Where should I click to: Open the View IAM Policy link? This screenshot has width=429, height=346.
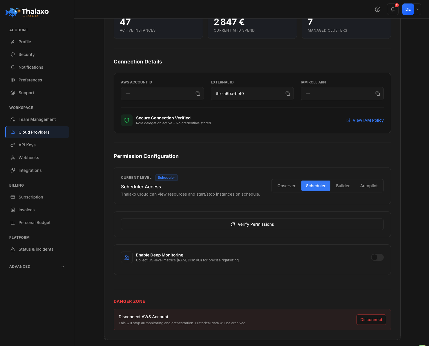tap(365, 120)
